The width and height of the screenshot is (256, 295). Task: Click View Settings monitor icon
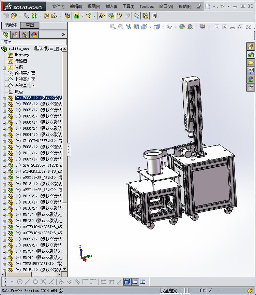202,27
